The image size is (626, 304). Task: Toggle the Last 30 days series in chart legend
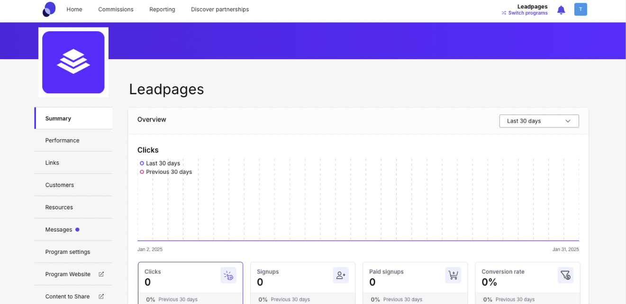click(160, 163)
